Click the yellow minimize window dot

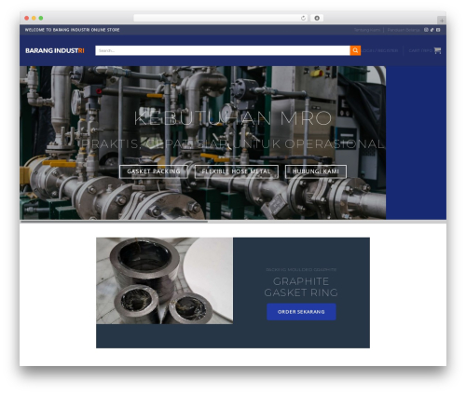pyautogui.click(x=34, y=18)
